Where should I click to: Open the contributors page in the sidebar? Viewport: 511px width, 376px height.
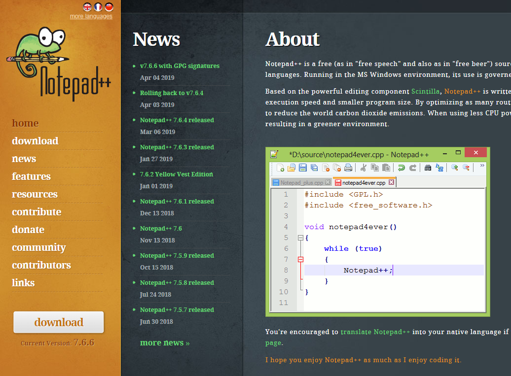(41, 265)
